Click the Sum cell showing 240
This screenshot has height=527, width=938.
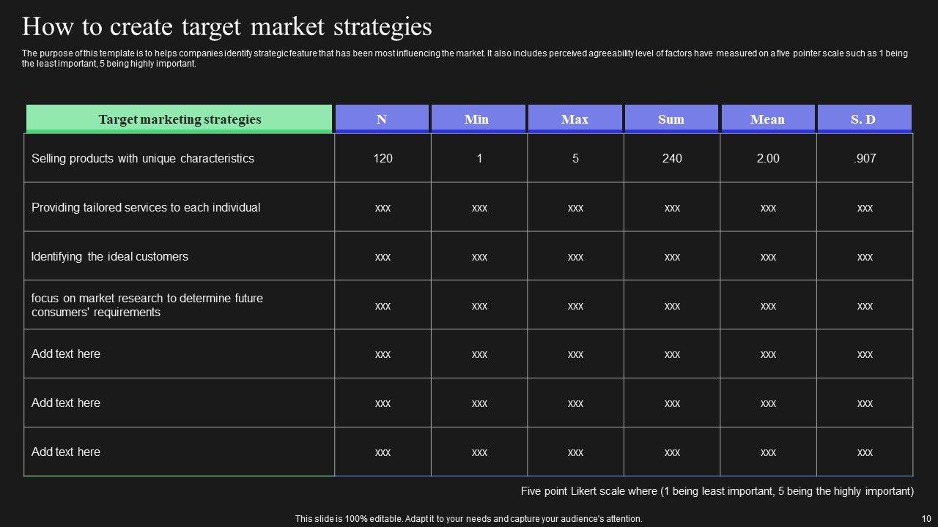pyautogui.click(x=672, y=158)
